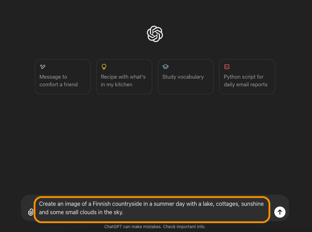Choose 'Recipe with what's in my kitchen'
The width and height of the screenshot is (312, 232).
click(x=124, y=77)
